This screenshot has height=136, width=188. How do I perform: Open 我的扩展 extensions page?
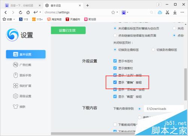[x=22, y=86]
